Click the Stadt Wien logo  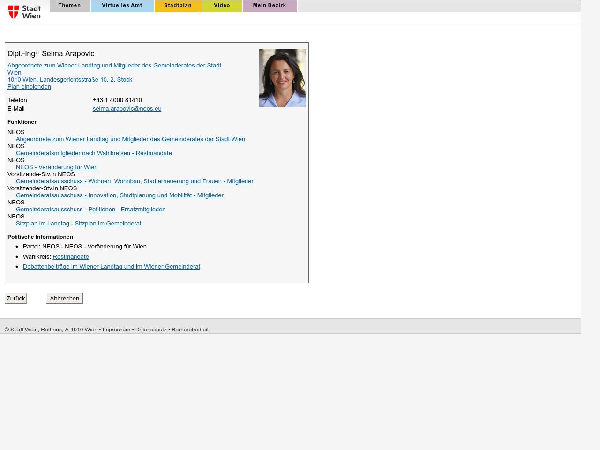[24, 12]
